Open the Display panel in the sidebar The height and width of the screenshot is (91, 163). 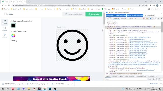(x=5, y=29)
